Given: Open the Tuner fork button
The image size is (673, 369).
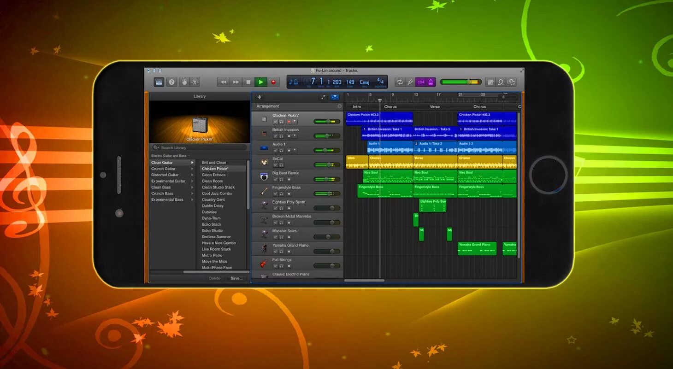Looking at the screenshot, I should pos(410,82).
